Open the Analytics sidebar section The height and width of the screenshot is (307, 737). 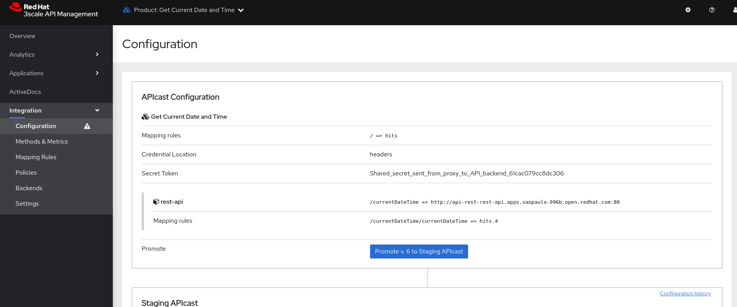pos(56,55)
